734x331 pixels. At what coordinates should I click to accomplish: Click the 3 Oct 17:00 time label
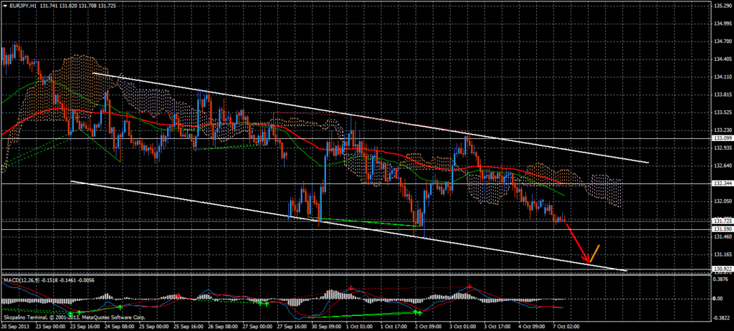(497, 326)
